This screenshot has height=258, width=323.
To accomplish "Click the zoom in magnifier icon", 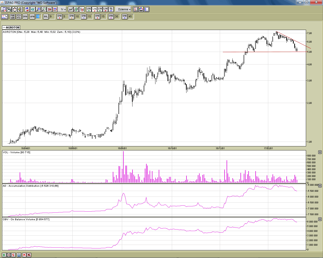I will pos(38,9).
